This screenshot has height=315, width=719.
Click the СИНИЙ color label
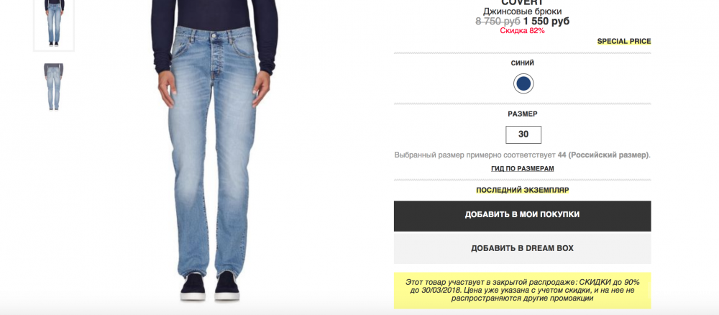[x=522, y=63]
